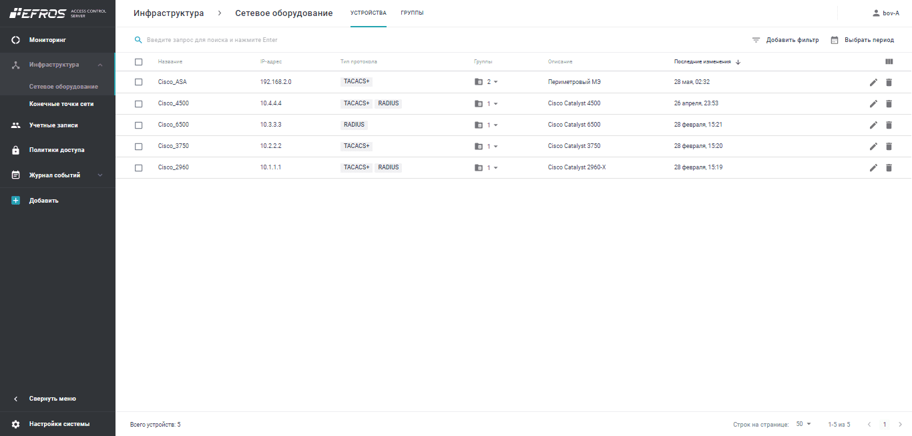
Task: Edit the Cisco_3750 device with pencil icon
Action: pos(873,146)
